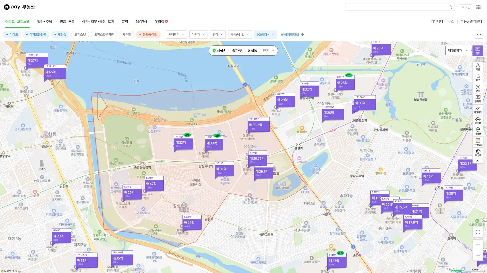Viewport: 487px width, 273px height.
Task: Open the 단지 selector in location bar
Action: click(x=269, y=51)
